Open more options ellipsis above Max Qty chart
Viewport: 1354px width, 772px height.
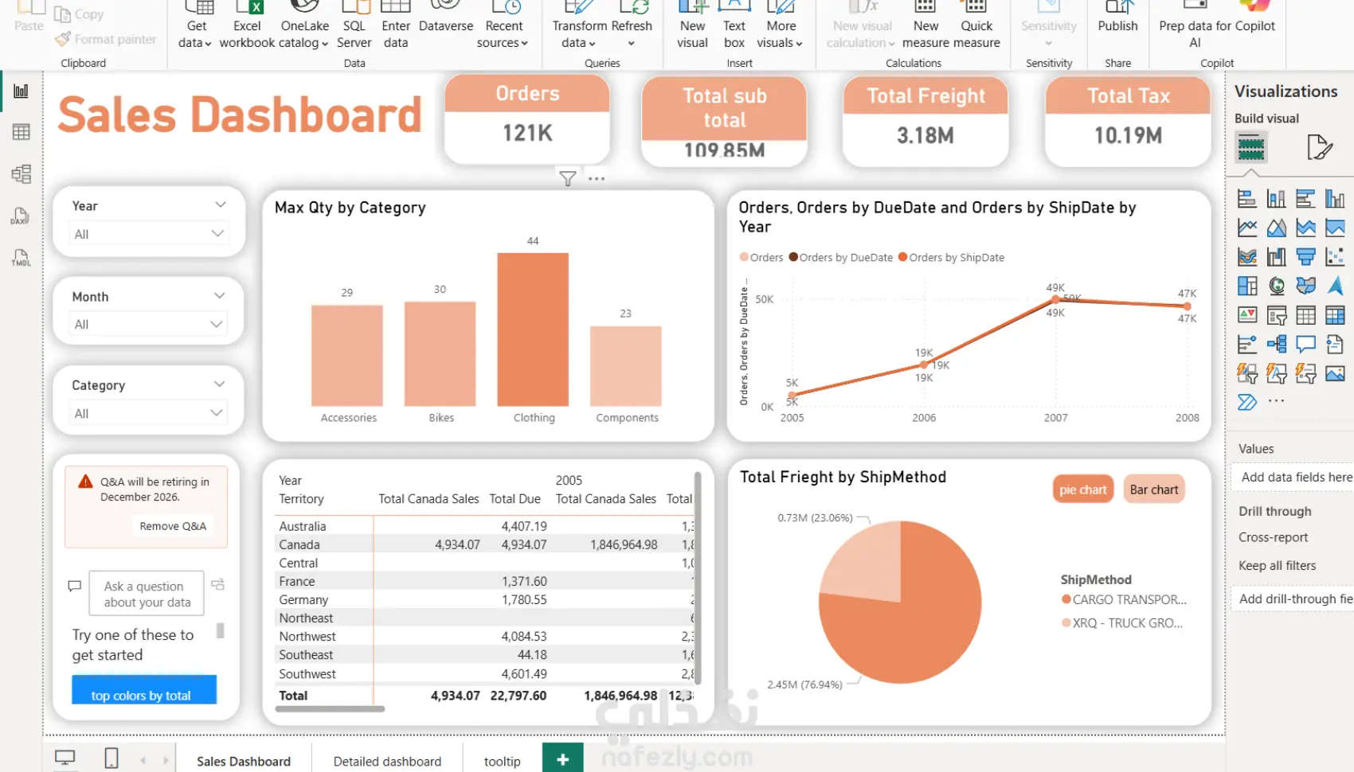[597, 178]
